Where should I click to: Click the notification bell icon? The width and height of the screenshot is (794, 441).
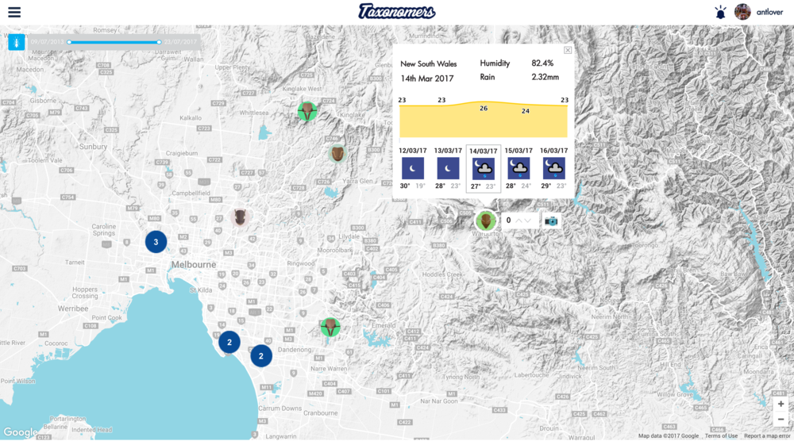pos(720,12)
